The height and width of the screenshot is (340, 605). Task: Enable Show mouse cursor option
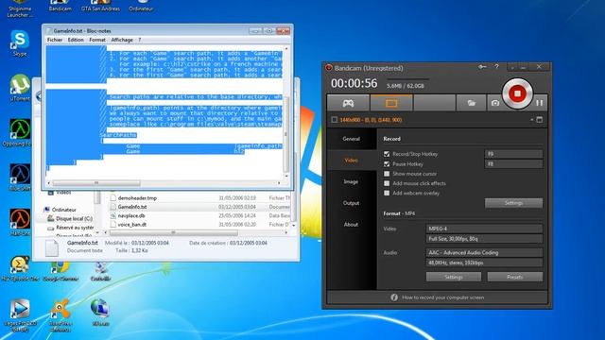click(x=387, y=174)
